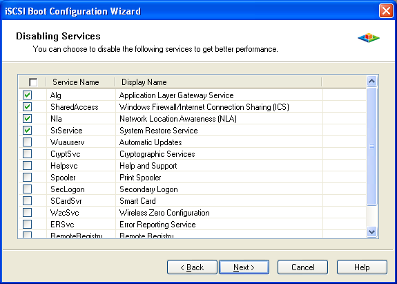
Task: Select the ERSvc service name
Action: [x=62, y=225]
